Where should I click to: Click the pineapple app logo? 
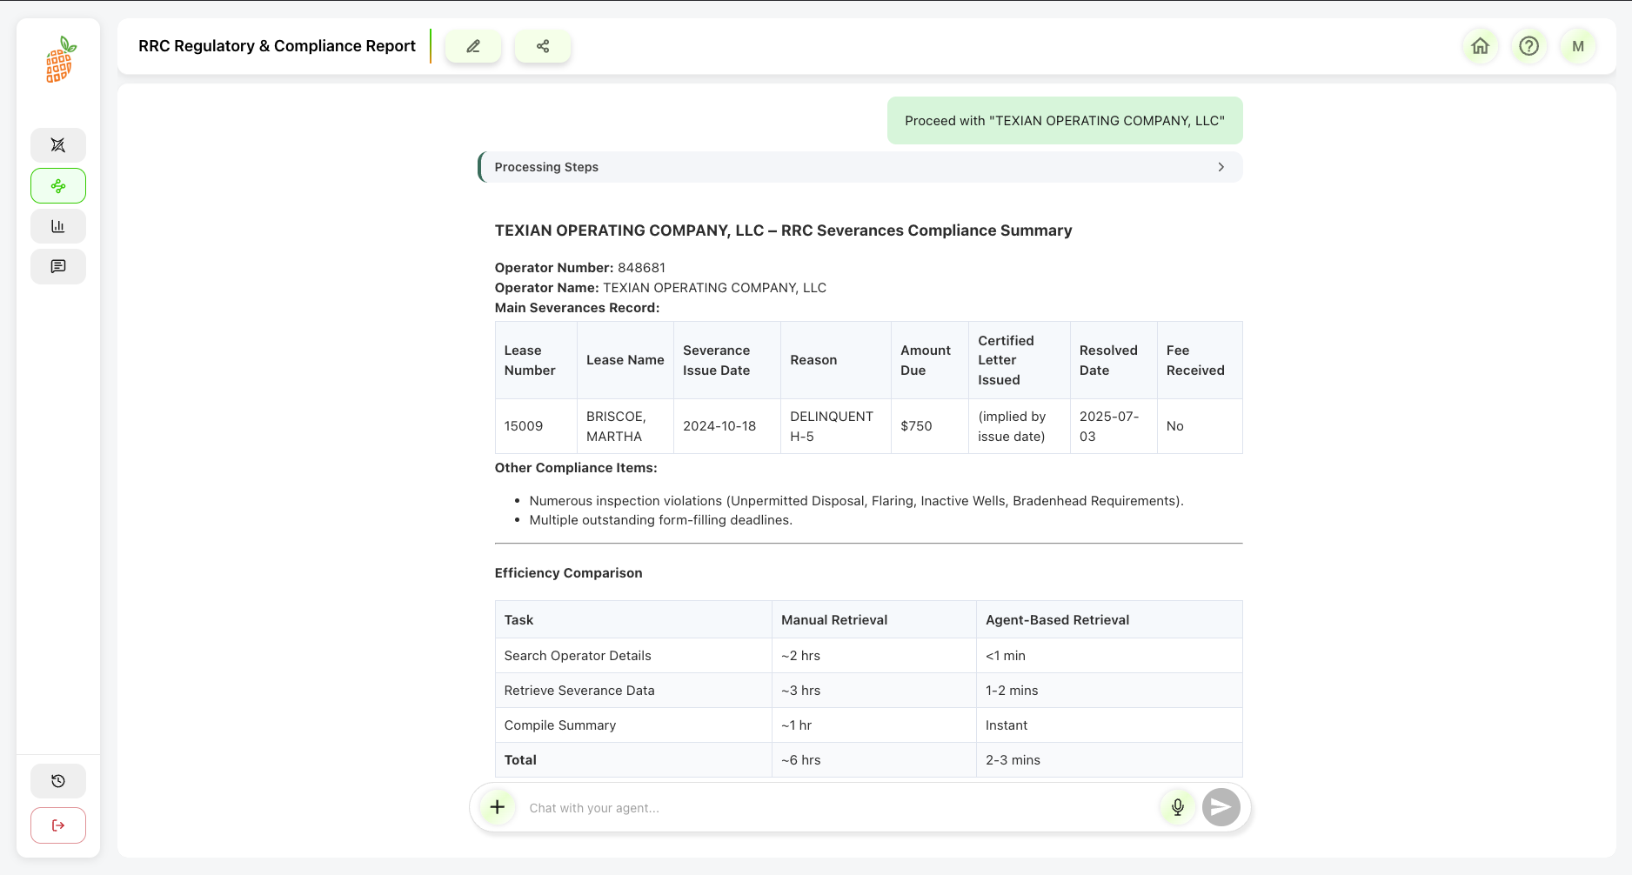click(57, 60)
